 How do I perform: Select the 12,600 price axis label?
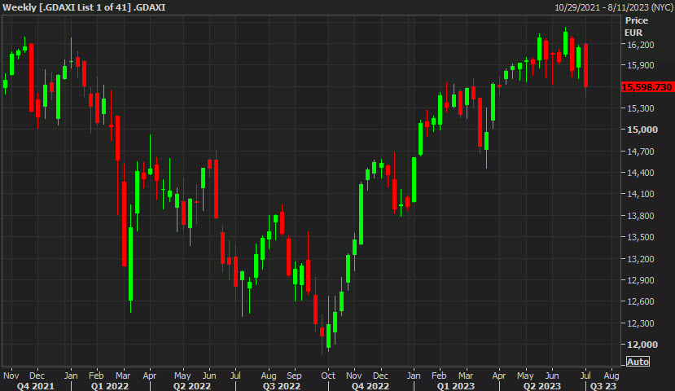641,301
